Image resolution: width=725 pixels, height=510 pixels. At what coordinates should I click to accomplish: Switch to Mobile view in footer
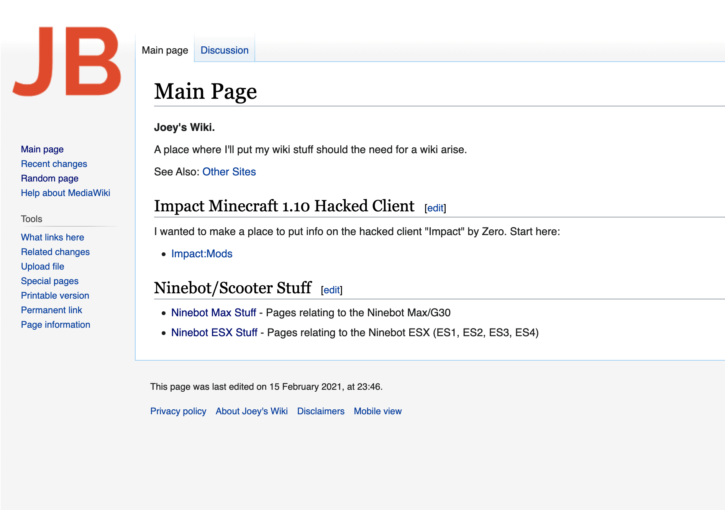tap(377, 411)
